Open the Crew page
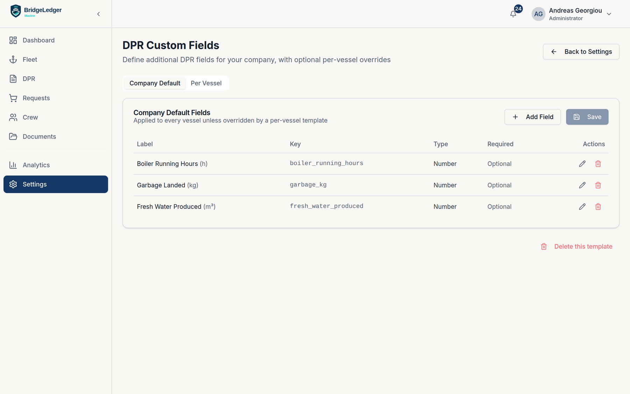630x394 pixels. pos(56,117)
